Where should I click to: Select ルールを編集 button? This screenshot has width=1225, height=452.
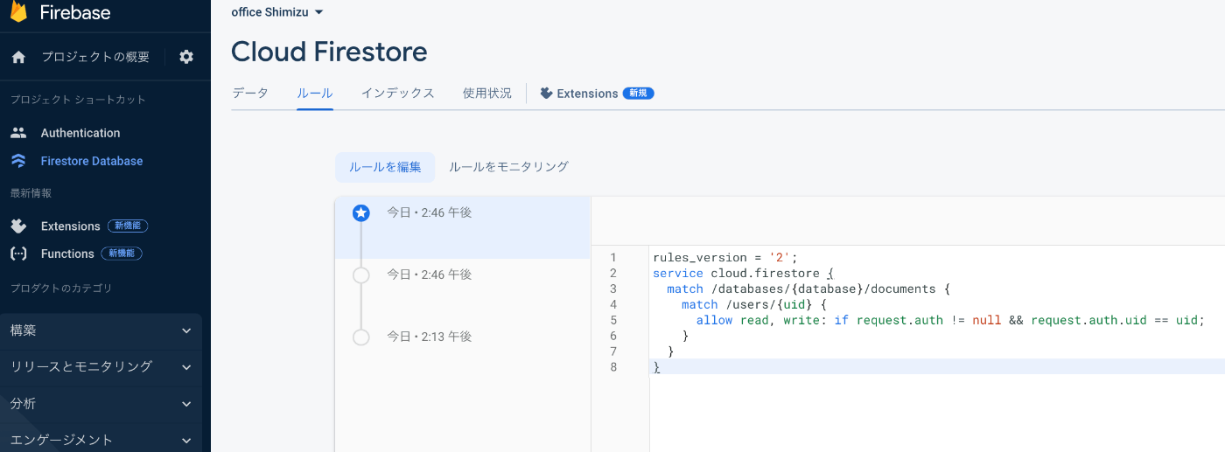pyautogui.click(x=385, y=167)
